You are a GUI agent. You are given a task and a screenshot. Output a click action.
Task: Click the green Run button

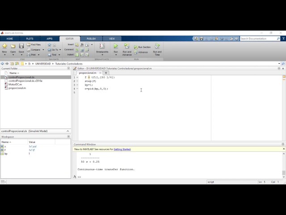(116, 46)
